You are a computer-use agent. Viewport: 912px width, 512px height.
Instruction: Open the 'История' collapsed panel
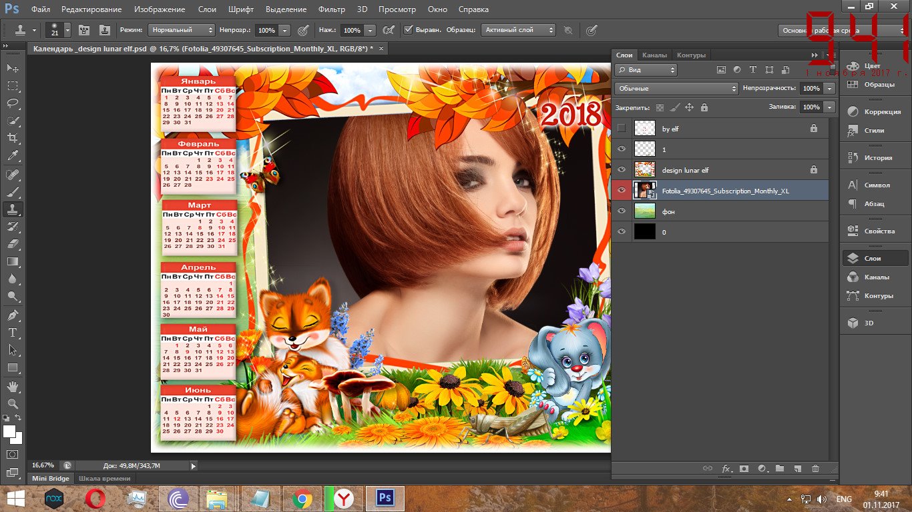[875, 158]
